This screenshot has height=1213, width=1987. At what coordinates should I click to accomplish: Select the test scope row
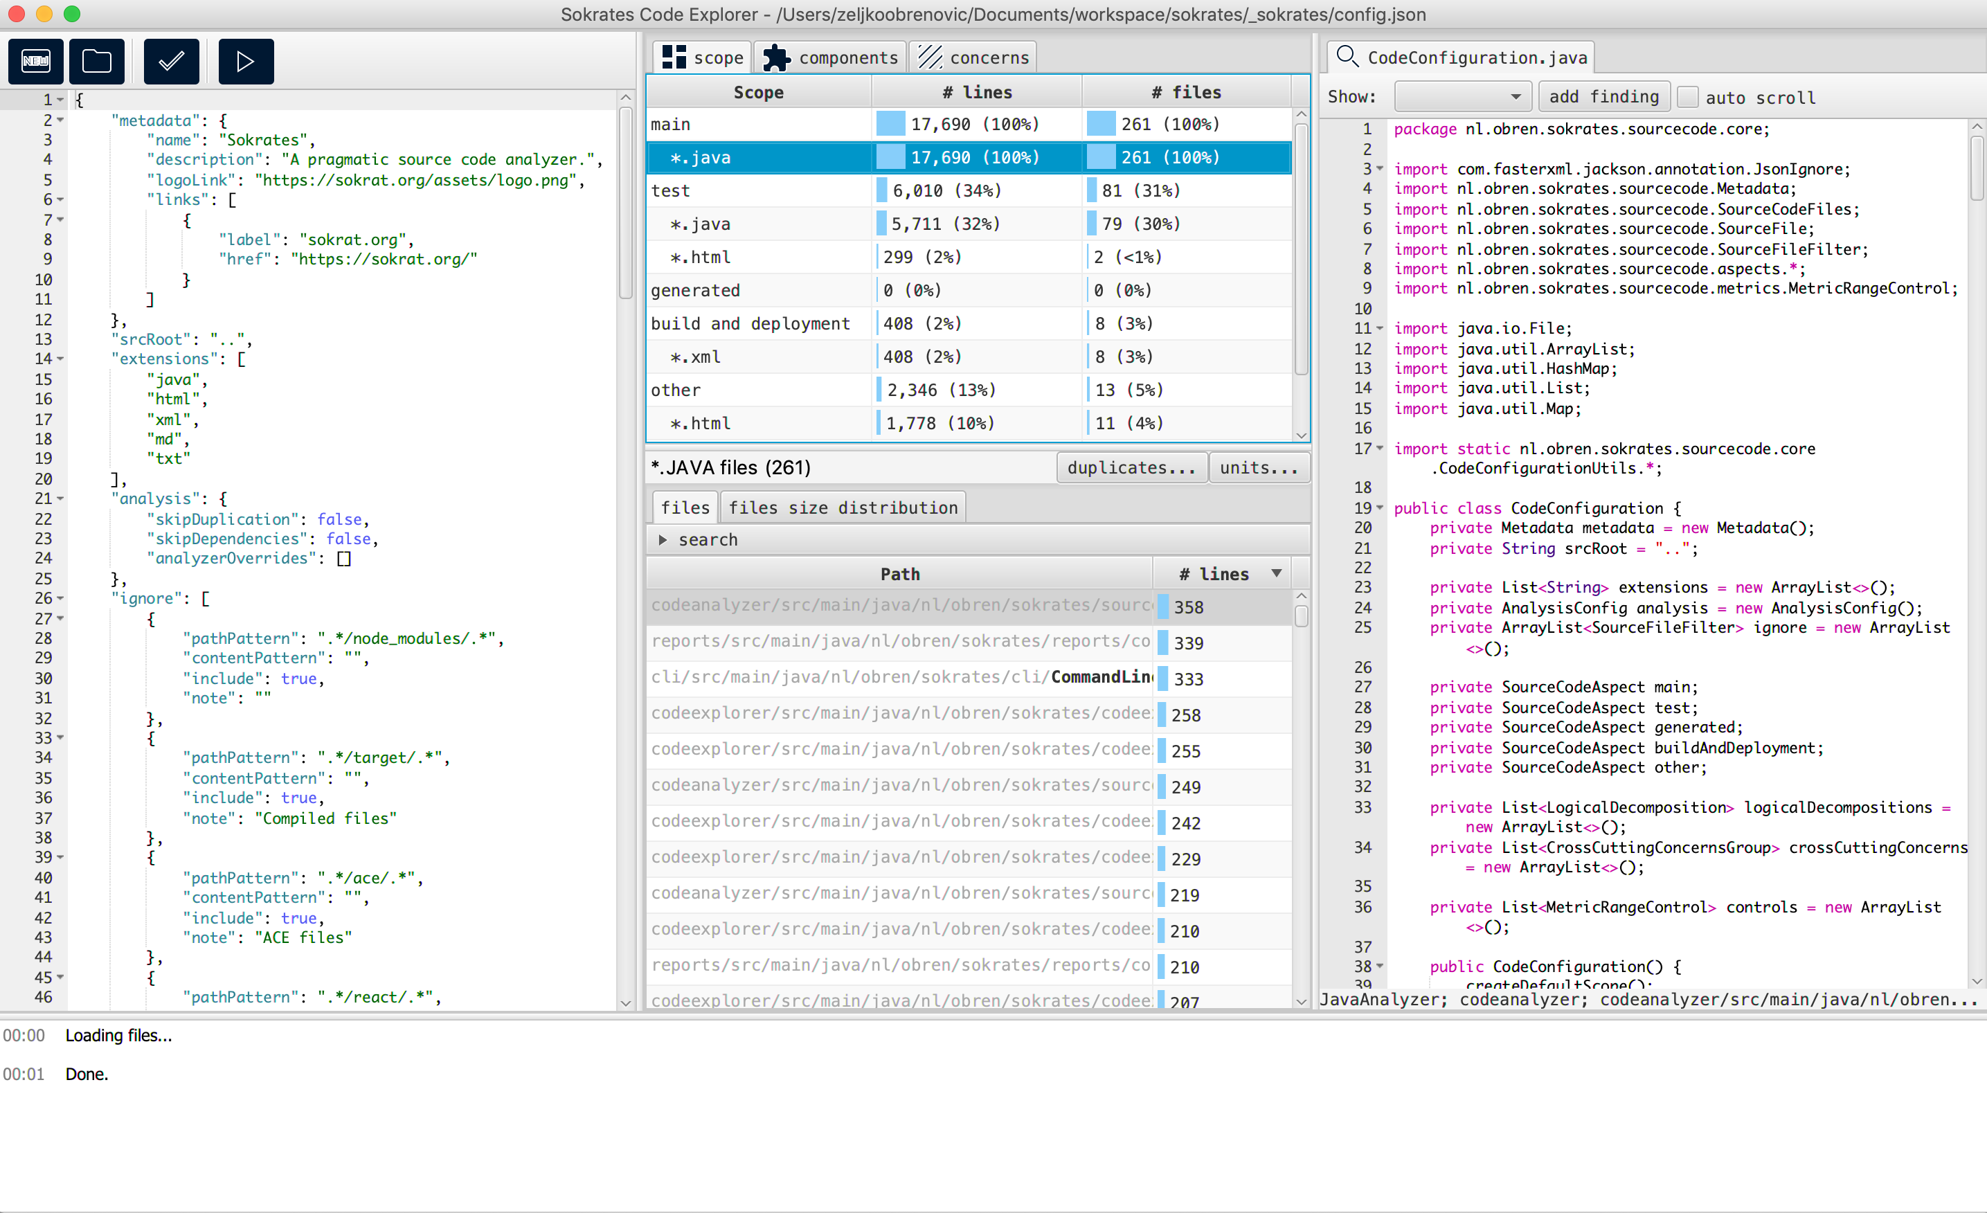tap(758, 190)
